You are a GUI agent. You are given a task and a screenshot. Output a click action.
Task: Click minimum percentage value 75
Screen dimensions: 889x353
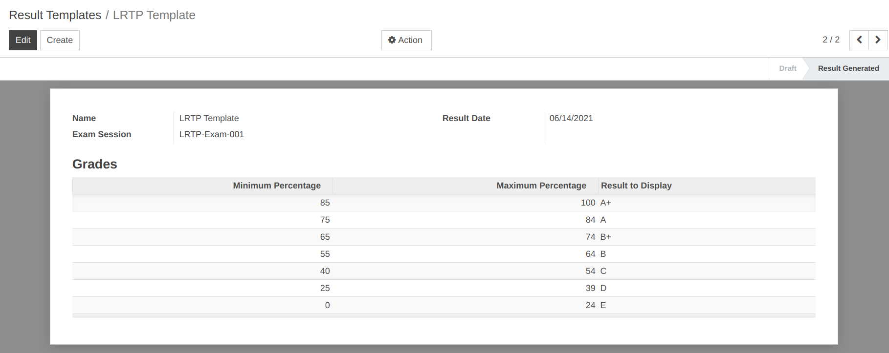tap(325, 220)
